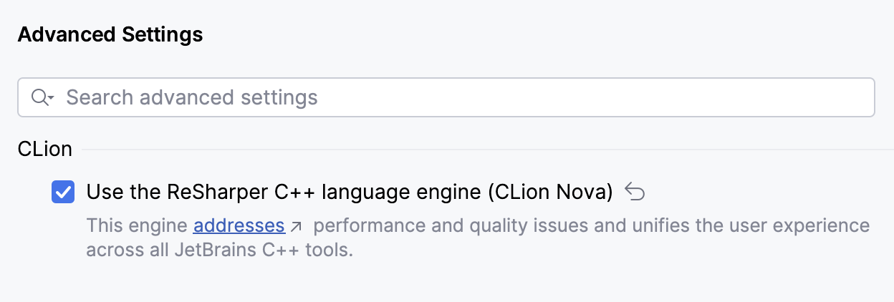Viewport: 894px width, 302px height.
Task: Reset the CLion Nova setting with the revert arrow
Action: pos(635,191)
